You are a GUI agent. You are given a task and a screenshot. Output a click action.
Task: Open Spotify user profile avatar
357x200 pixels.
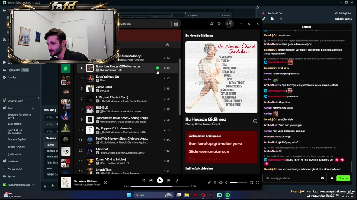229,24
